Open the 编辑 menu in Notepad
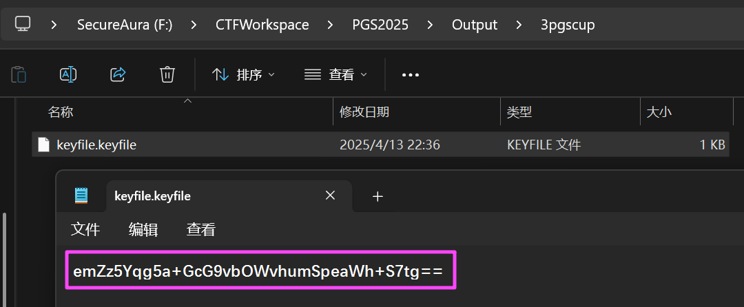 (143, 230)
